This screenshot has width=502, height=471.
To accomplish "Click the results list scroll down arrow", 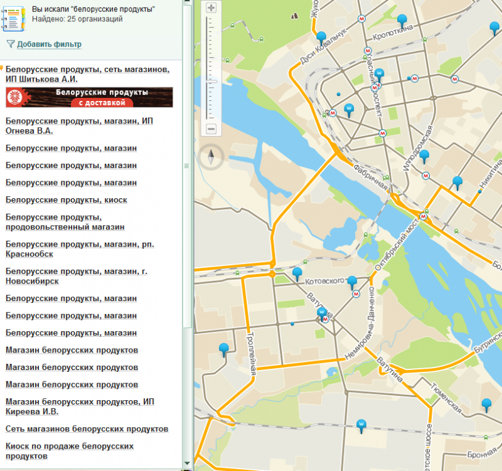I will (x=186, y=463).
